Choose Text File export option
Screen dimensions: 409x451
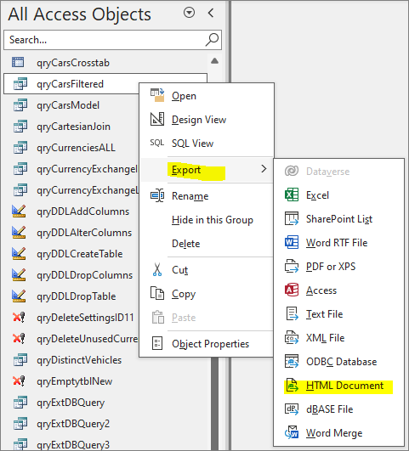tap(338, 313)
